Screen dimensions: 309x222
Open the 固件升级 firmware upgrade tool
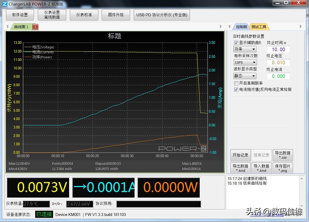116,15
